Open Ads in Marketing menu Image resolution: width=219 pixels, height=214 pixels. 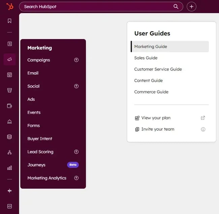point(31,99)
